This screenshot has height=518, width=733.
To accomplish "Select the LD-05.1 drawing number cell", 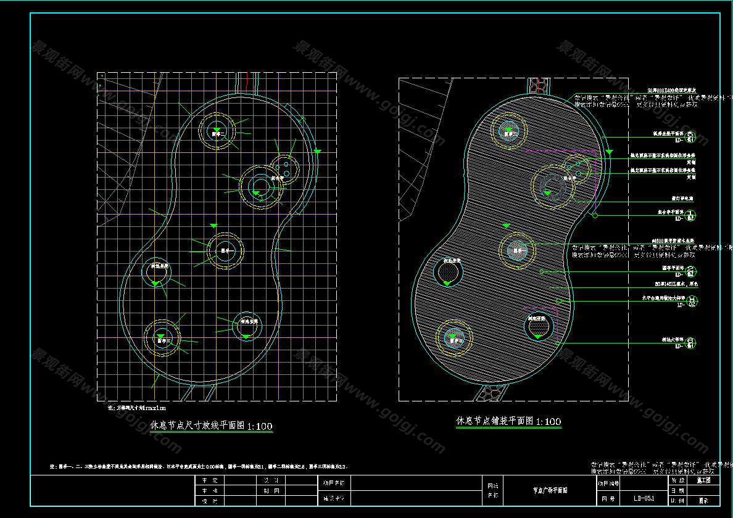I will click(644, 497).
